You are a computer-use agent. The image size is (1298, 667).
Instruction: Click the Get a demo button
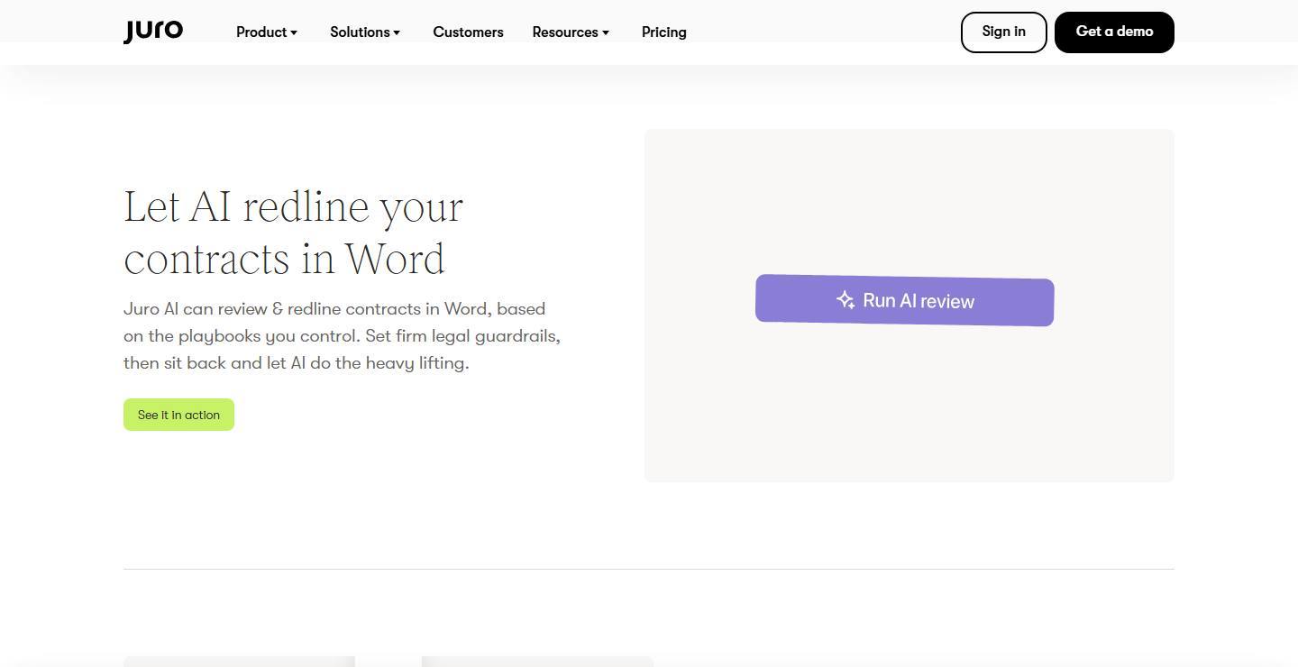(x=1114, y=32)
